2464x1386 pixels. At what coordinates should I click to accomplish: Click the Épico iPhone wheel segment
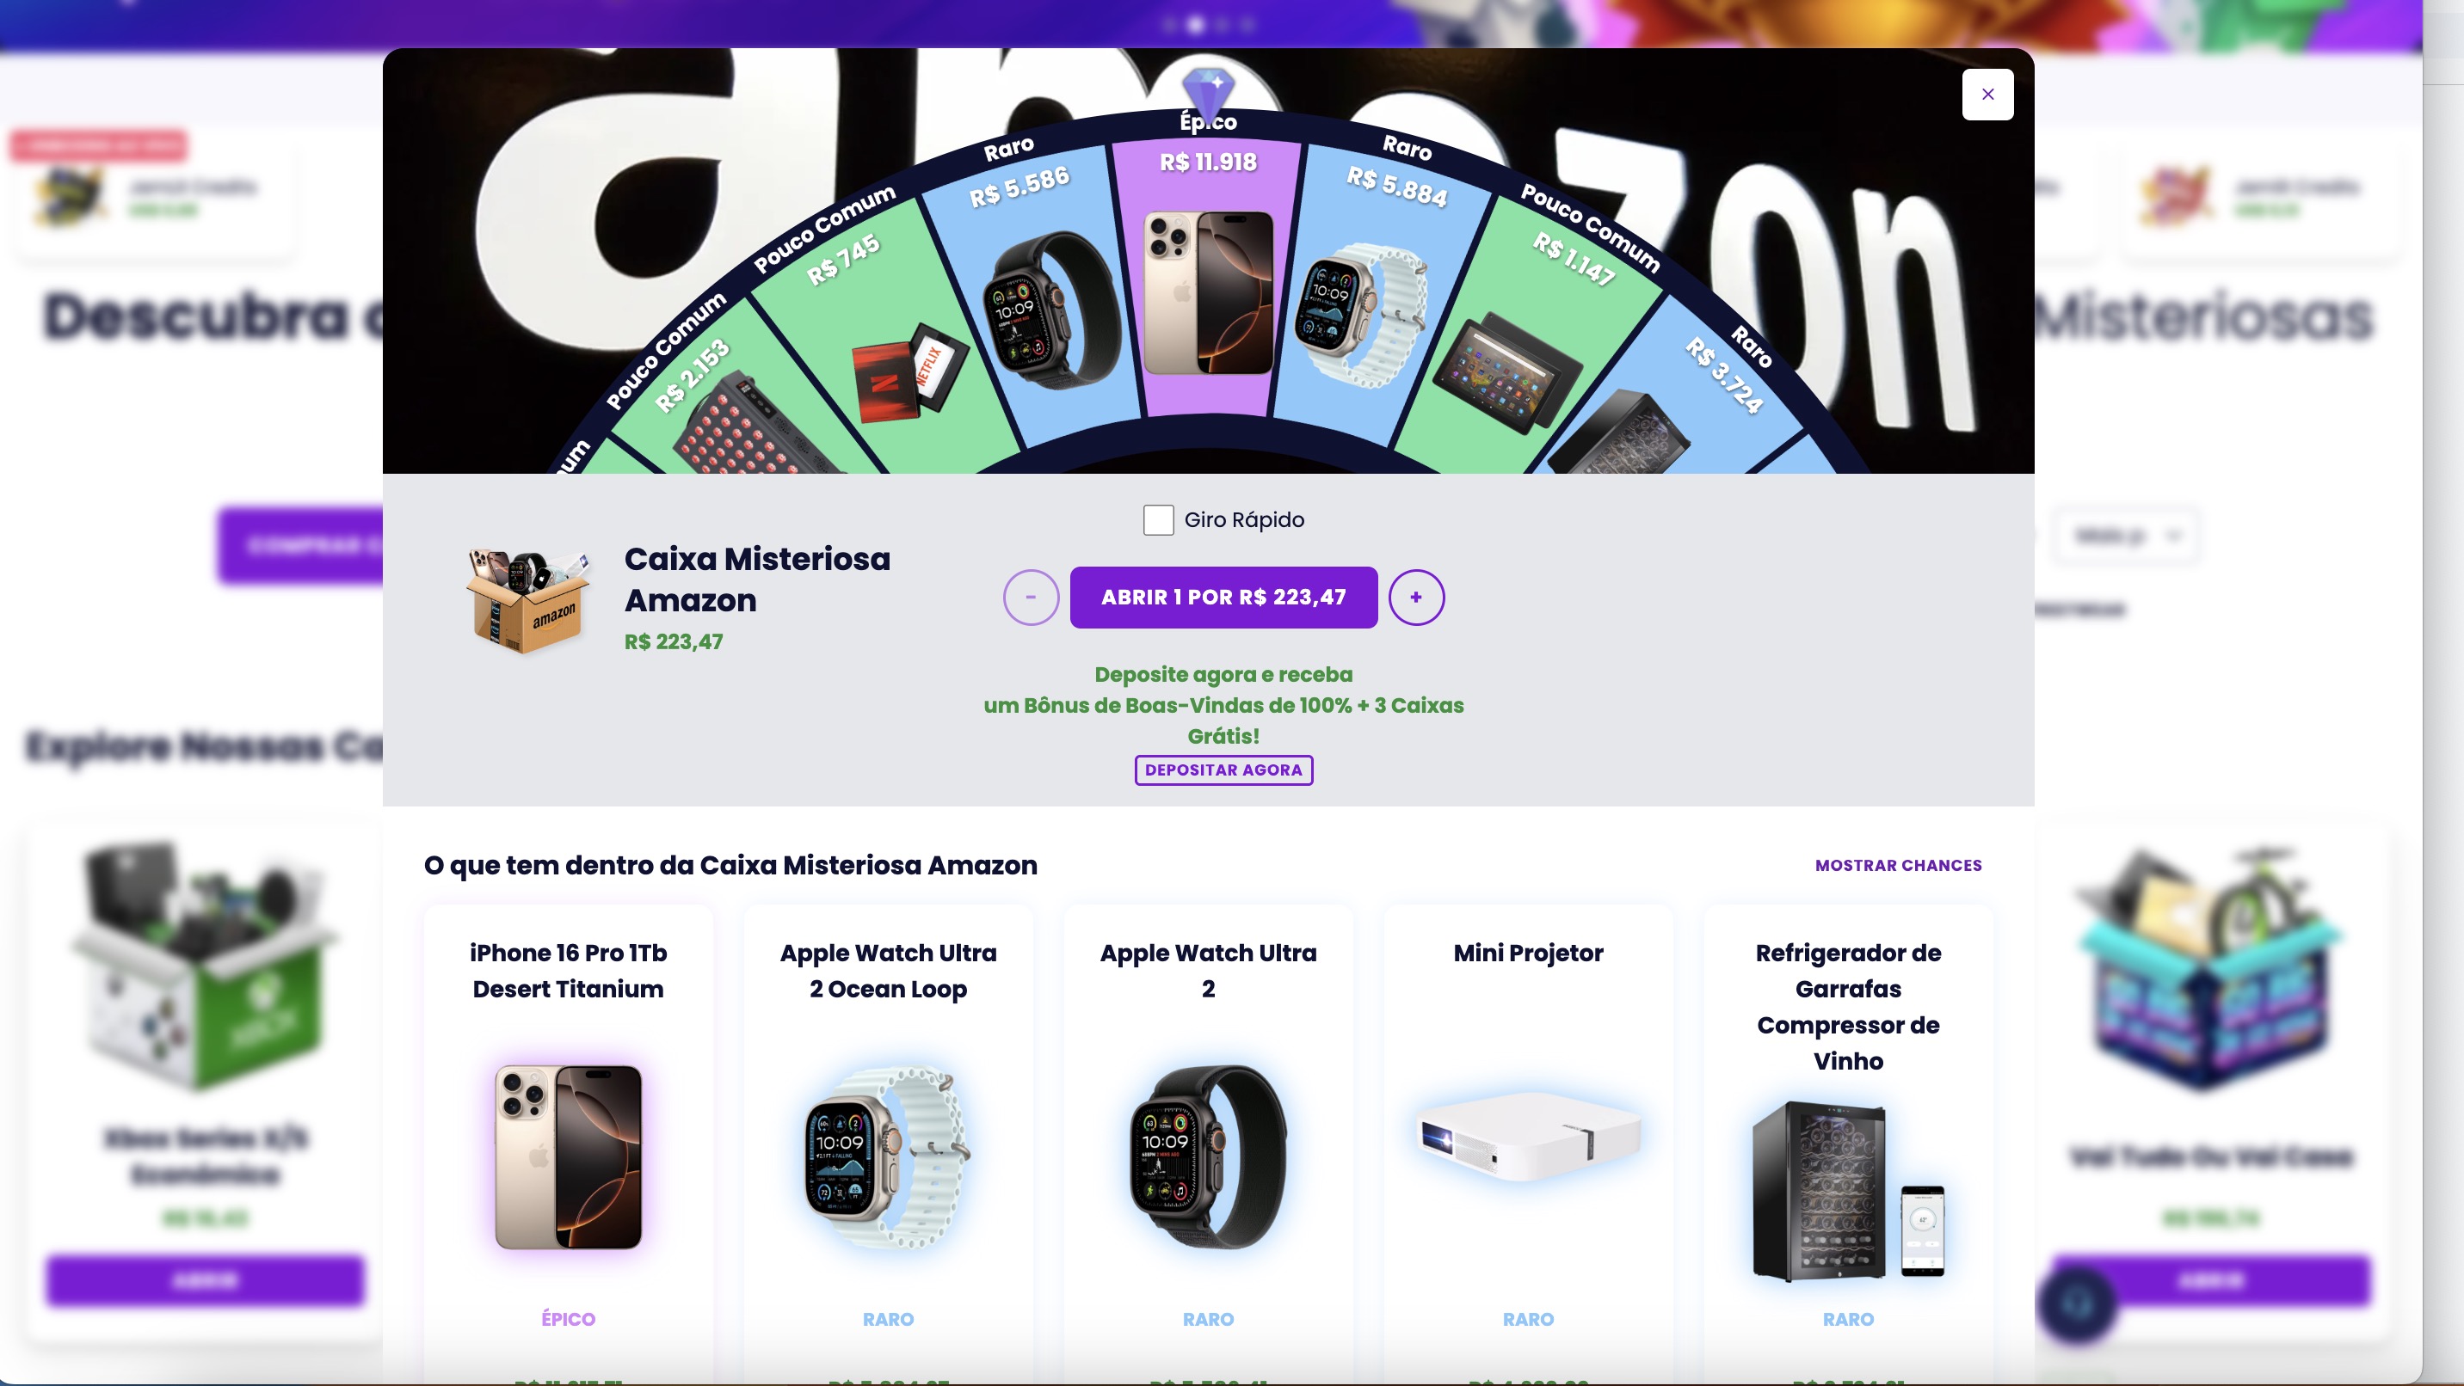click(x=1208, y=277)
